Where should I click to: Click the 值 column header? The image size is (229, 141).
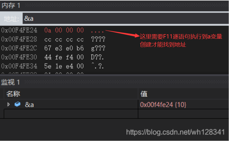click(x=144, y=94)
